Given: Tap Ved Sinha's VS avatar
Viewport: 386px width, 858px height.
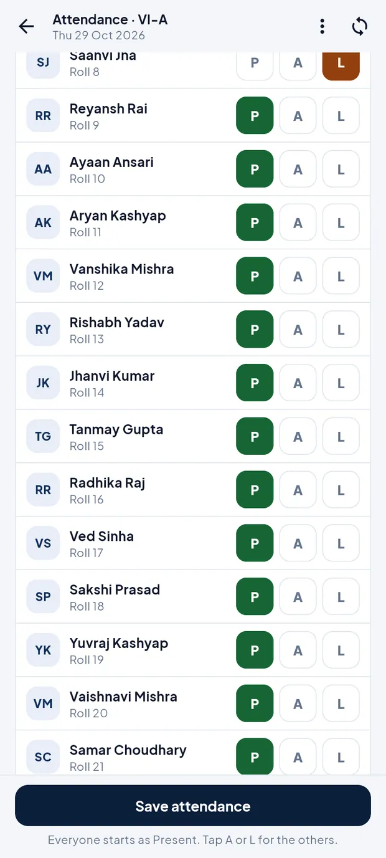Looking at the screenshot, I should coord(43,543).
